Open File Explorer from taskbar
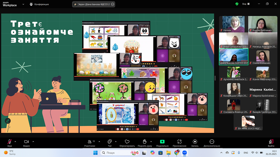280x157 pixels. click(168, 153)
